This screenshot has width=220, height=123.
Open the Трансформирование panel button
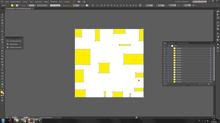(x=14, y=41)
